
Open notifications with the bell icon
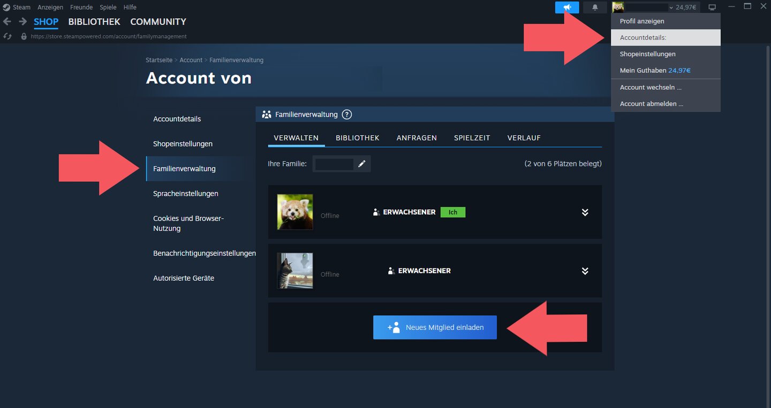point(595,7)
